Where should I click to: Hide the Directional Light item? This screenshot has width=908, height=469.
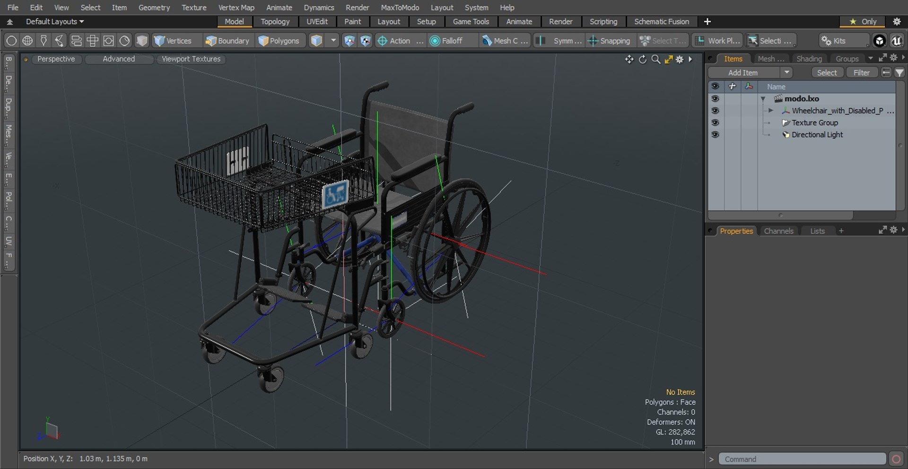coord(715,134)
